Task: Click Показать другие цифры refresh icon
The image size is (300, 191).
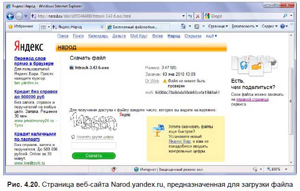Action: coord(73,136)
